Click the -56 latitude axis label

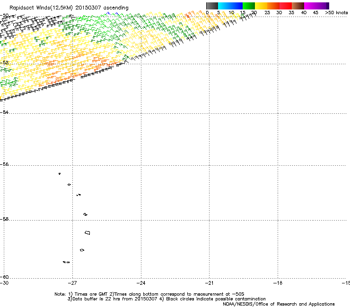point(4,164)
